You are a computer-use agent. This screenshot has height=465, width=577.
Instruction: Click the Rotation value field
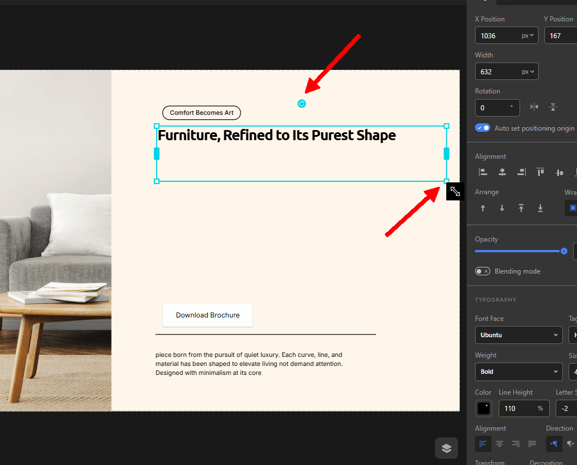(497, 108)
